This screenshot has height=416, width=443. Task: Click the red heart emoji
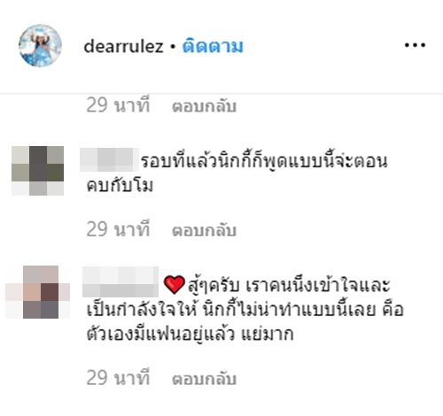[175, 284]
